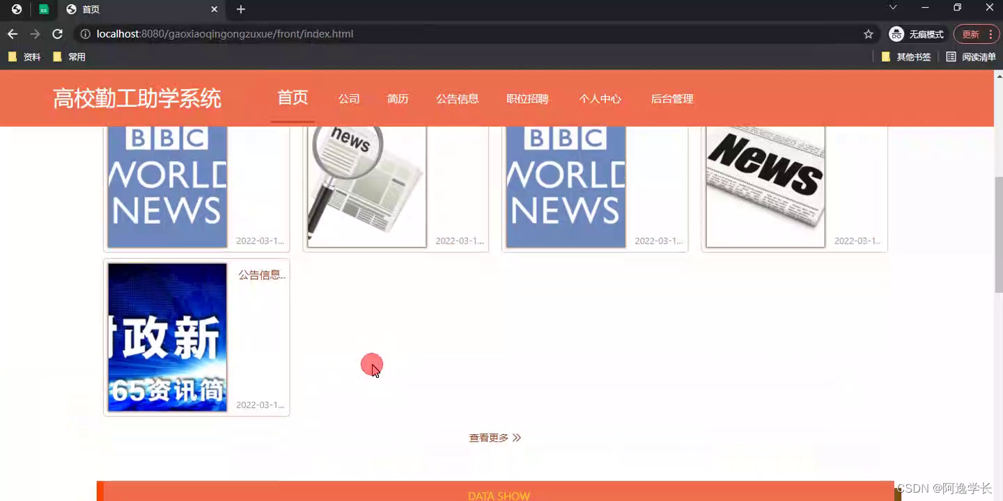Screen dimensions: 1003x501
Task: Select the 首页 browser tab
Action: coord(141,9)
